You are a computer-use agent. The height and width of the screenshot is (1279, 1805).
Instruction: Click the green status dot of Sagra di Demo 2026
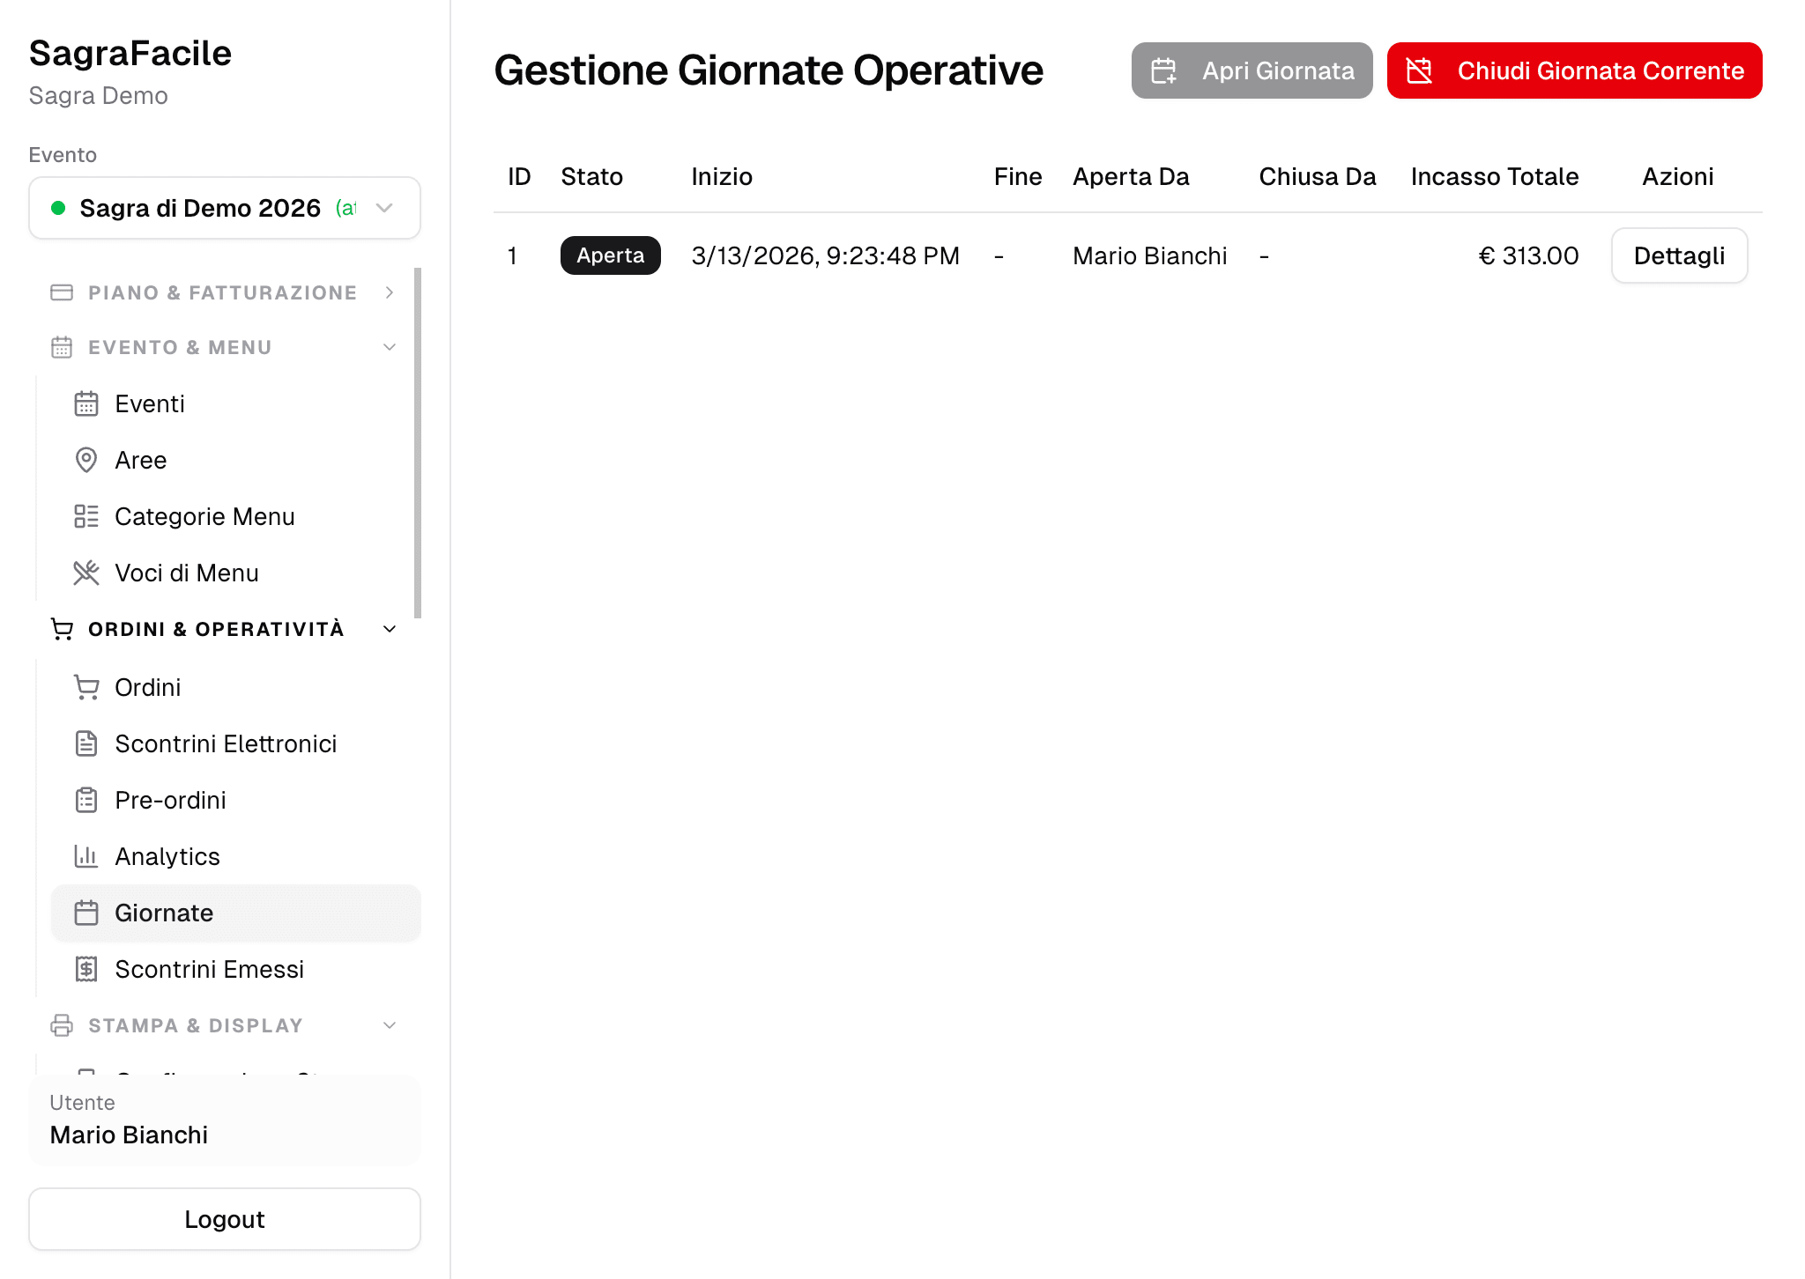58,208
